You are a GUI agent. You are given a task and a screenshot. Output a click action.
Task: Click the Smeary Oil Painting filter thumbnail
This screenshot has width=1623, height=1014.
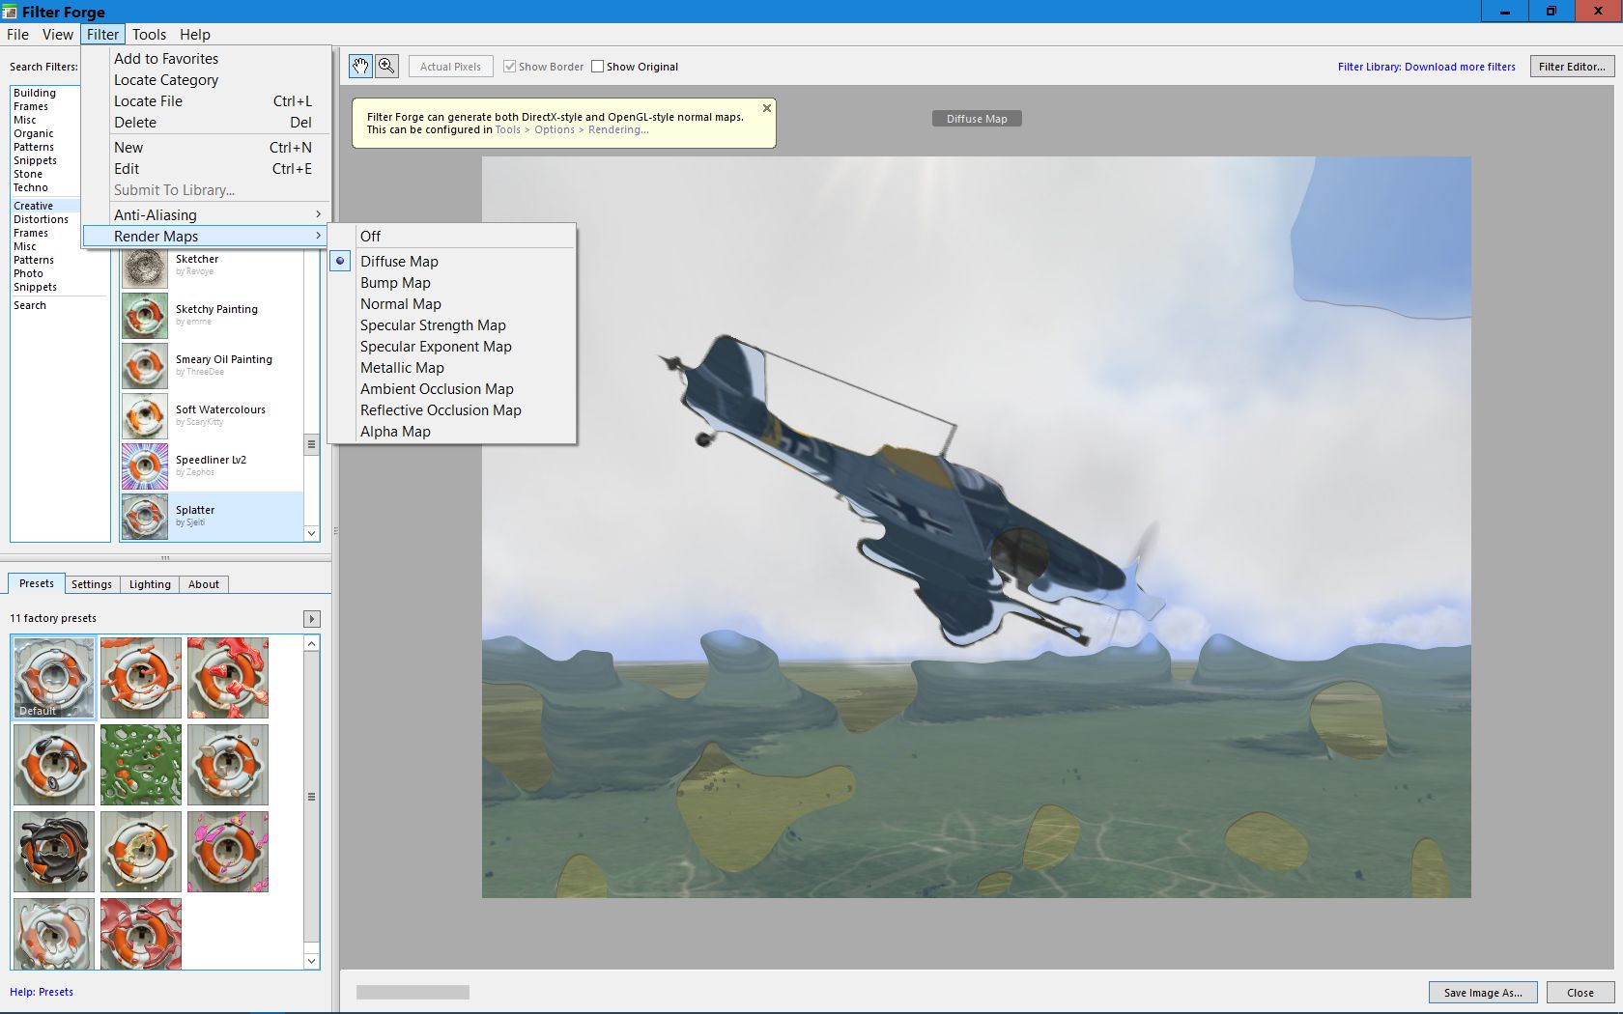[x=145, y=365]
